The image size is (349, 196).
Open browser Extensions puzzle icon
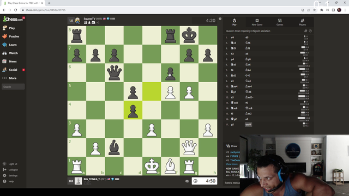point(322,10)
